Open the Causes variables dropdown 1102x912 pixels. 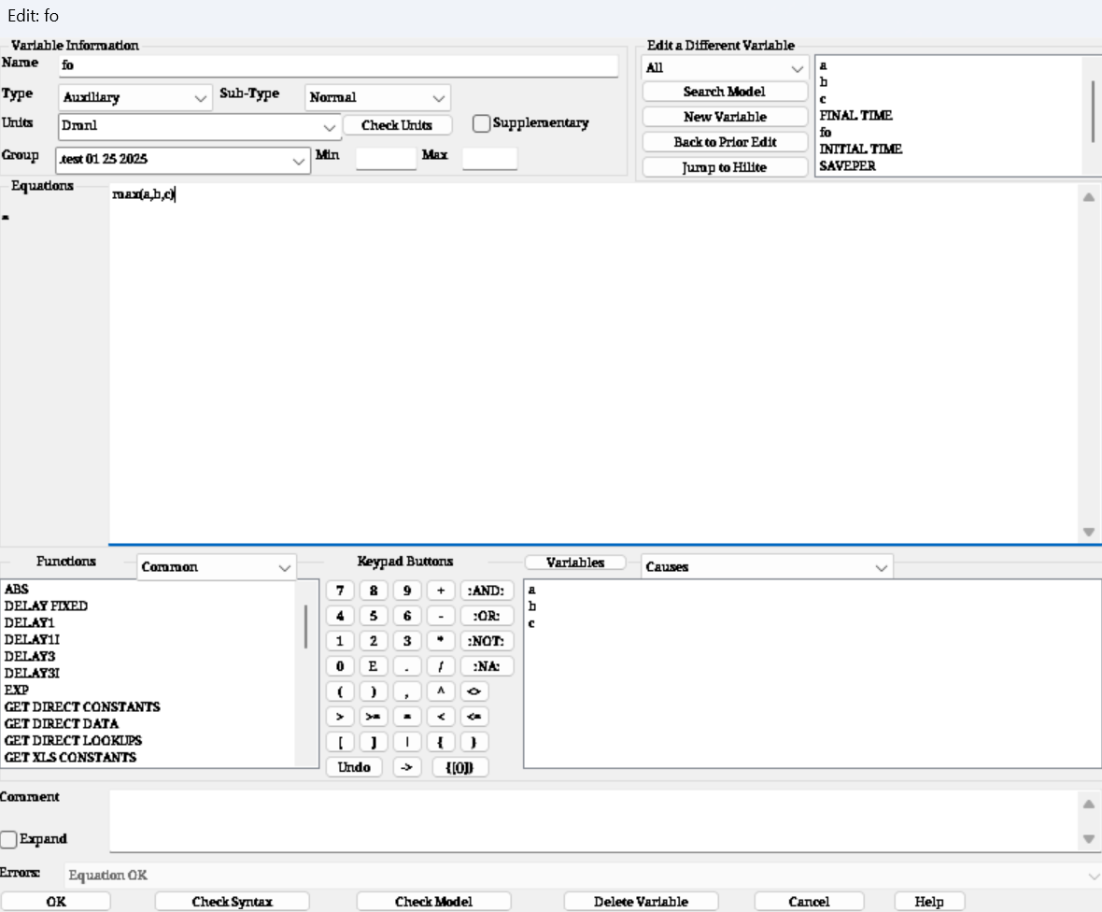767,567
